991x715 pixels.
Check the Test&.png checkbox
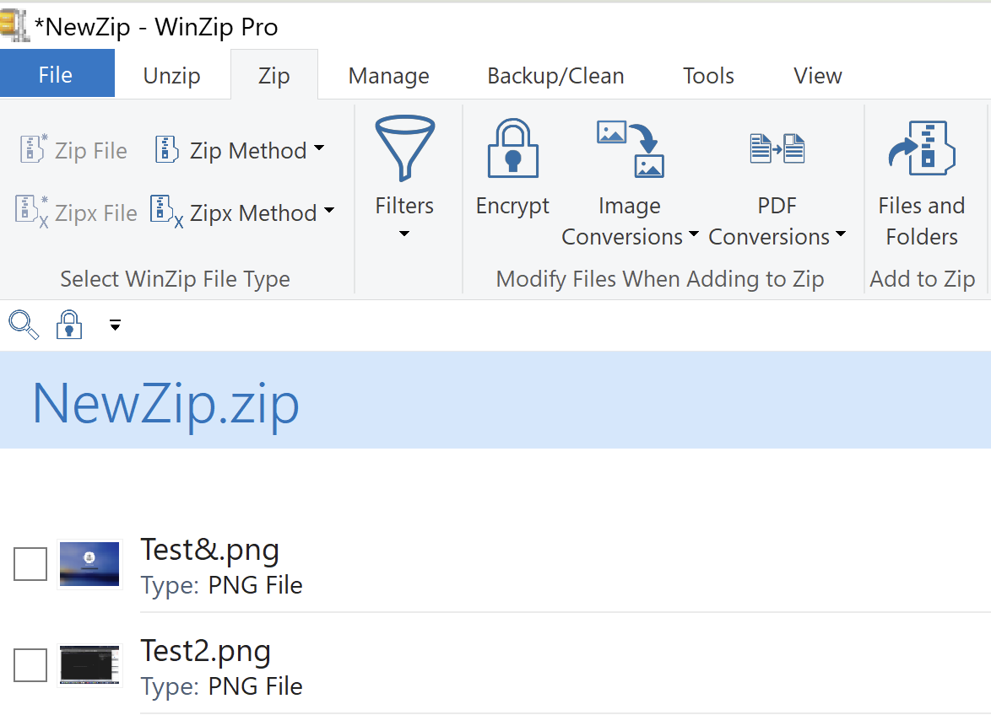[x=30, y=564]
